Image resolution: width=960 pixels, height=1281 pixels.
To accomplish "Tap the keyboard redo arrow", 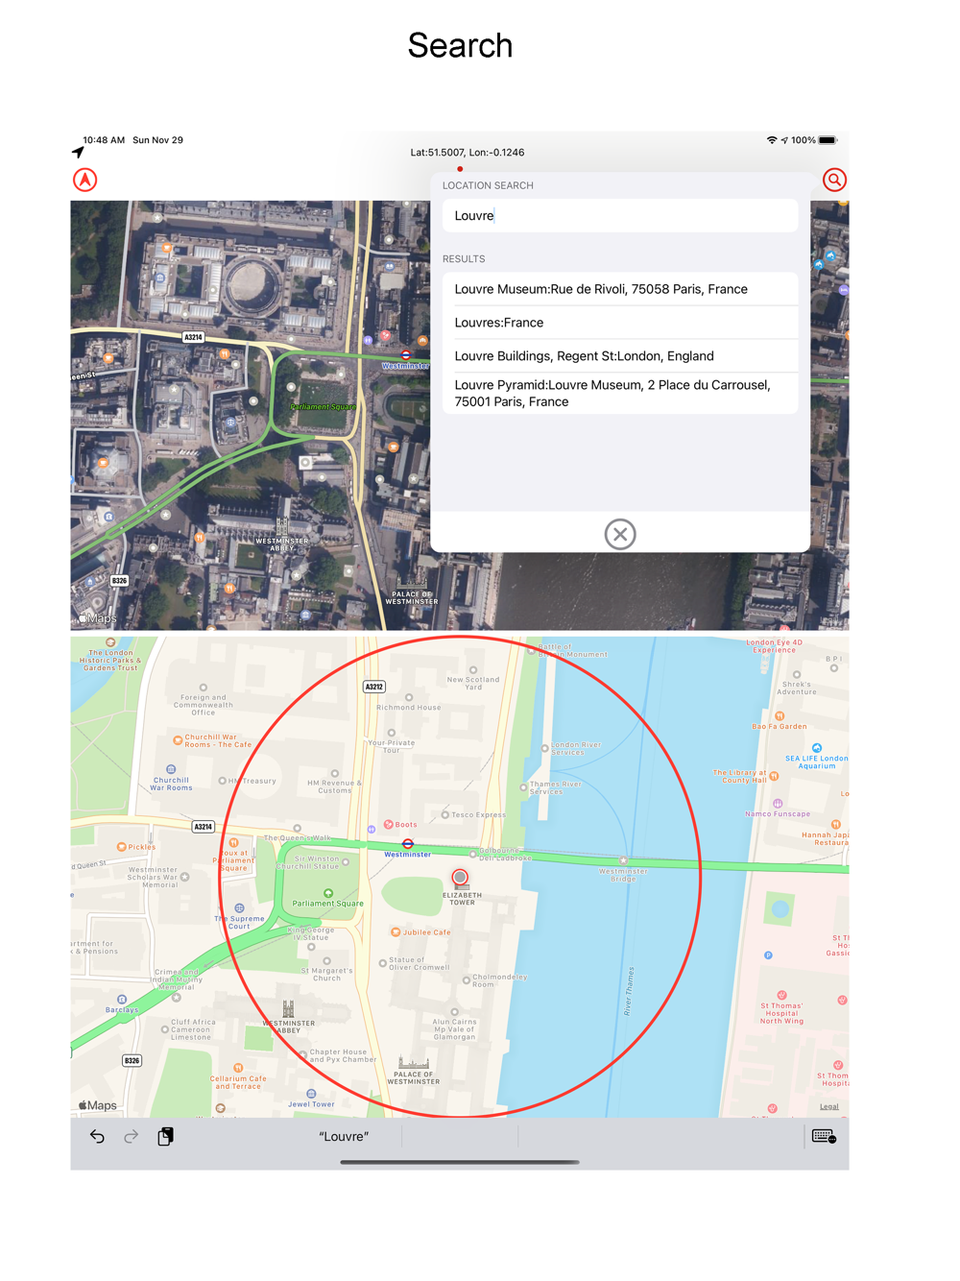I will click(132, 1137).
